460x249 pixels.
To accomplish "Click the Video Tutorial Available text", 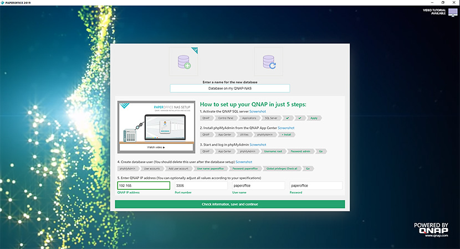I will 434,12.
